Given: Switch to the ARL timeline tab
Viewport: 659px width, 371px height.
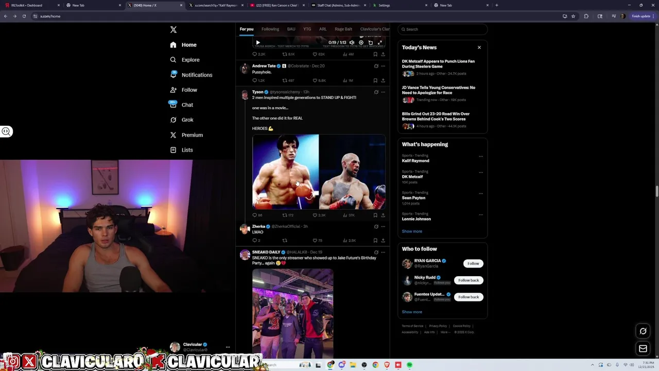Looking at the screenshot, I should point(323,29).
